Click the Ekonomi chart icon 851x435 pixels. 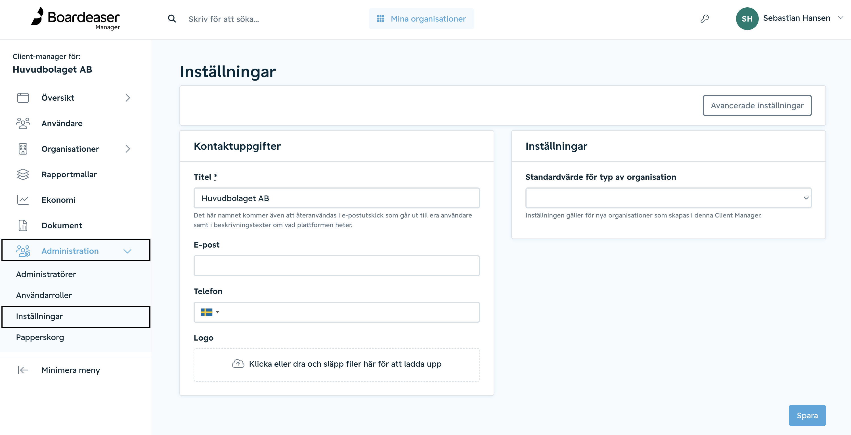point(23,200)
